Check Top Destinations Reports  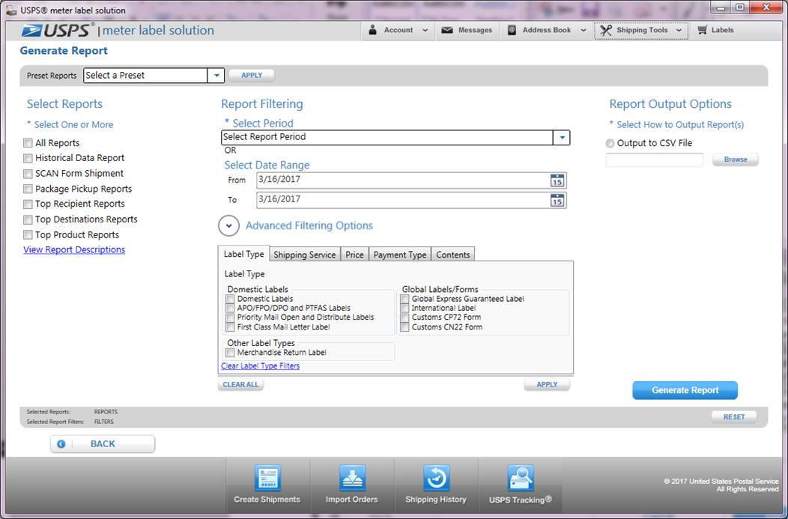(x=28, y=219)
